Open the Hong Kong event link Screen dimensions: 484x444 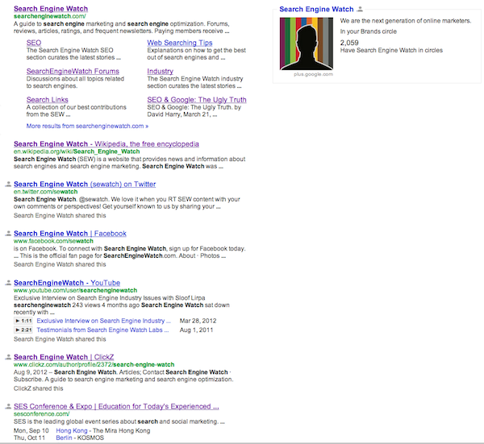tap(72, 431)
